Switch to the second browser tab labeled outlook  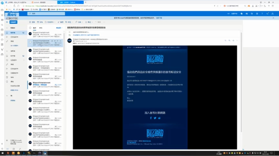click(43, 2)
